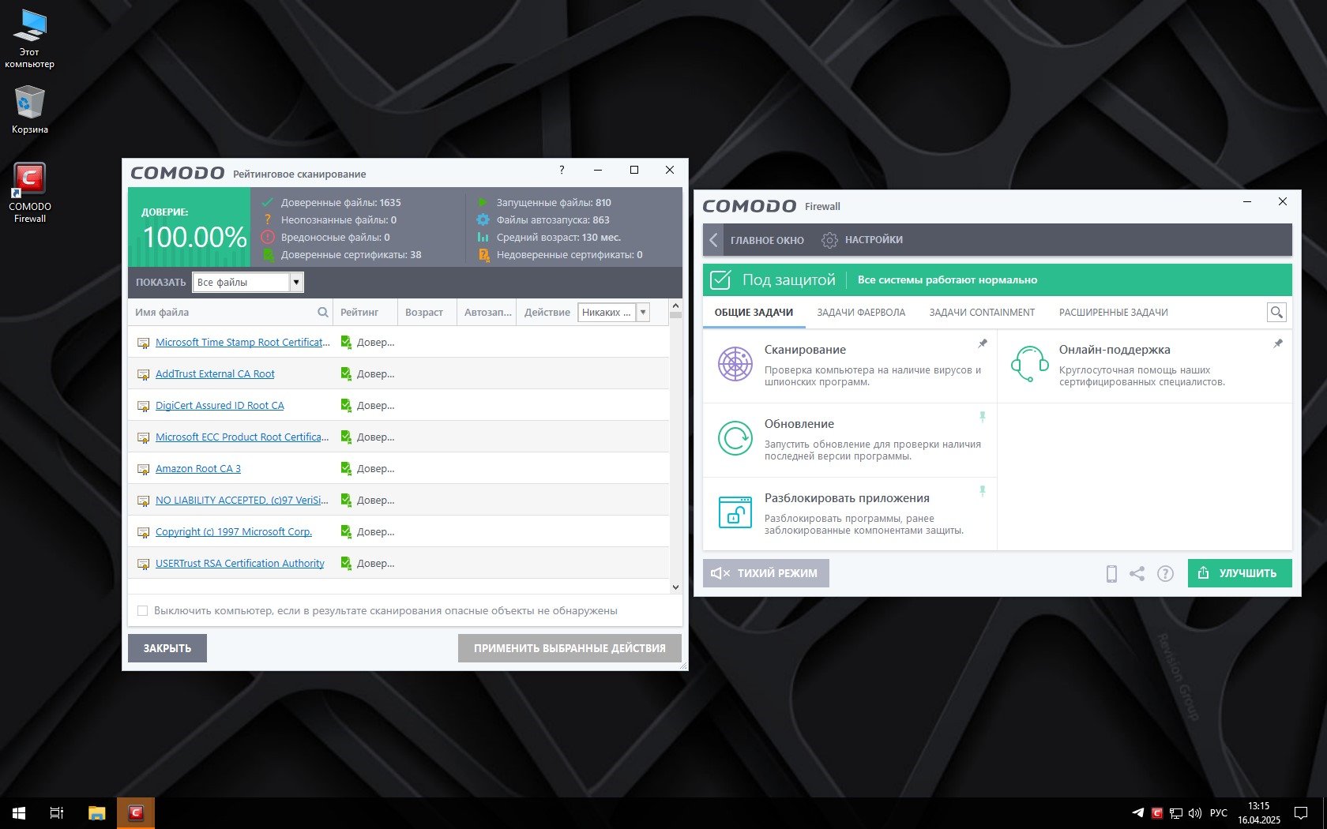This screenshot has width=1327, height=829.
Task: Switch to the 'Задачи Containment' tab
Action: 982,313
